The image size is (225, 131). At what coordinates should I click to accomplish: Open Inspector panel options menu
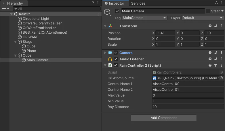[221, 3]
